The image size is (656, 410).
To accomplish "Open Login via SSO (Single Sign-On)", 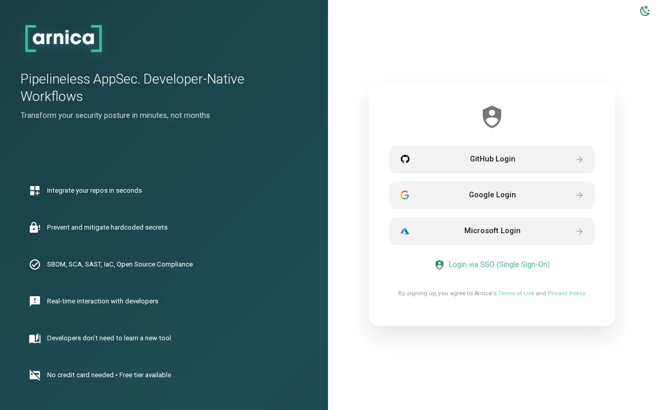I will point(492,265).
